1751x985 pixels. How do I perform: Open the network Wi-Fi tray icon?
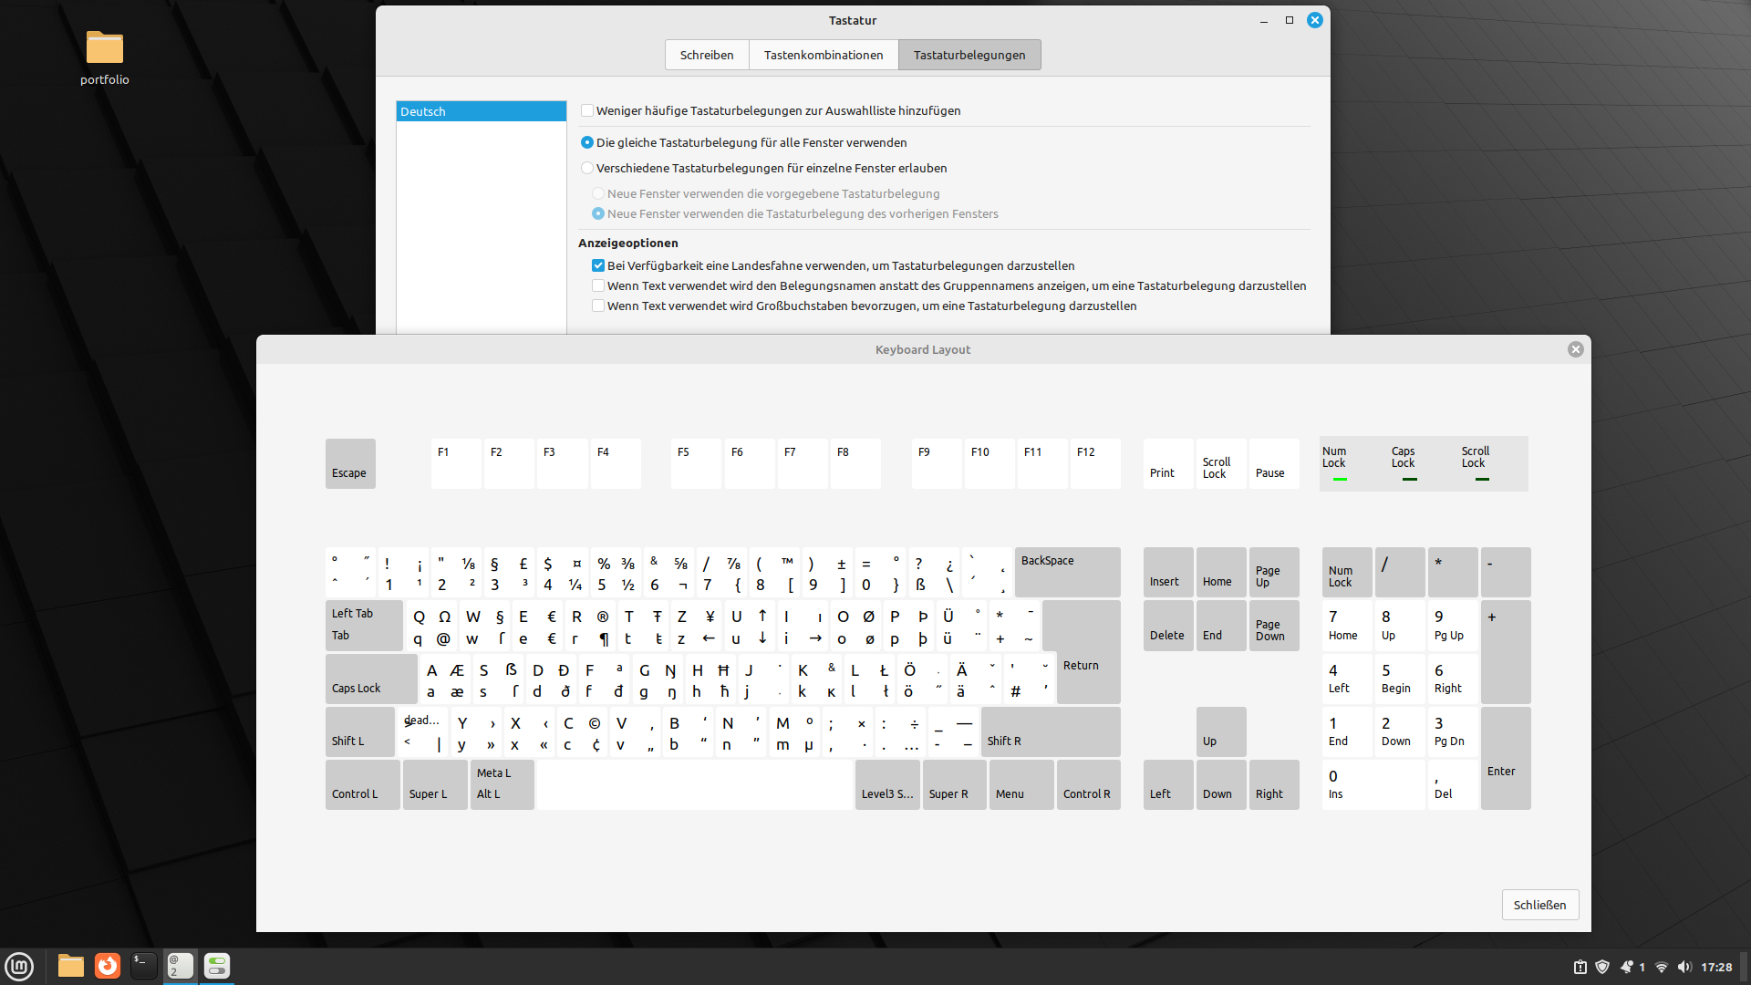point(1661,967)
